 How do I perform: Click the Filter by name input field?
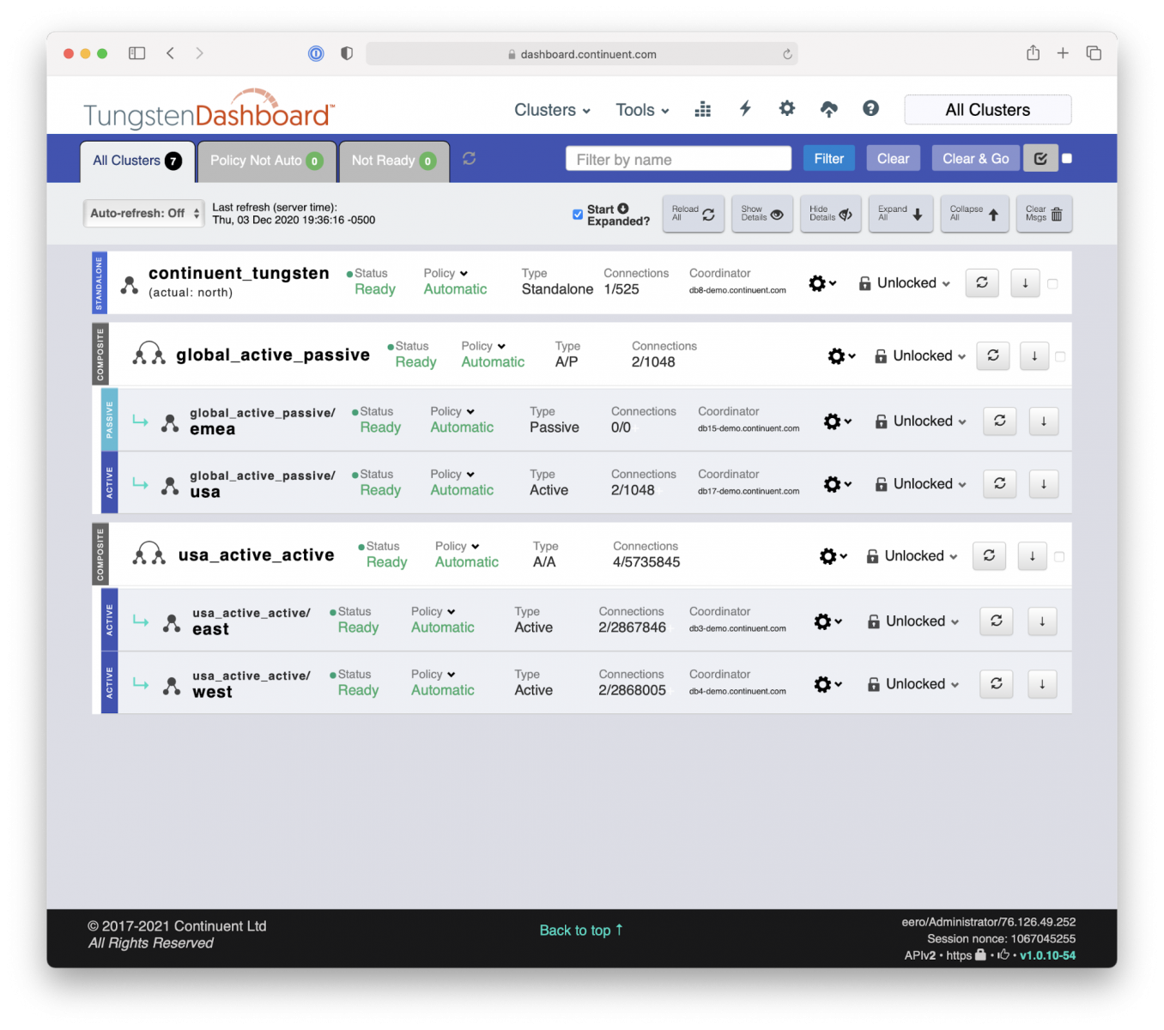(678, 160)
